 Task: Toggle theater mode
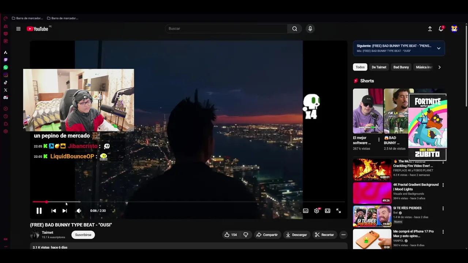pos(328,211)
